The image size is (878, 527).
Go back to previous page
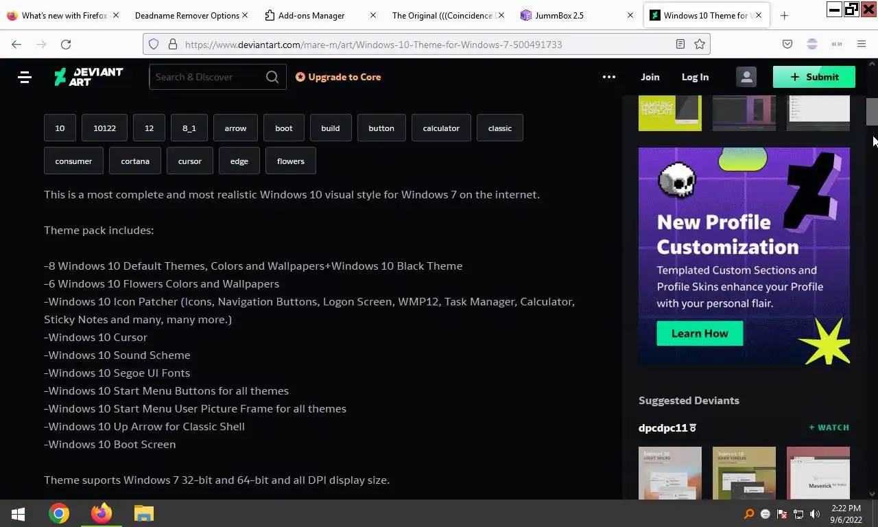16,44
